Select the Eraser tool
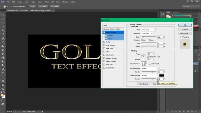Viewport: 201px width, 113px height. pos(3,54)
